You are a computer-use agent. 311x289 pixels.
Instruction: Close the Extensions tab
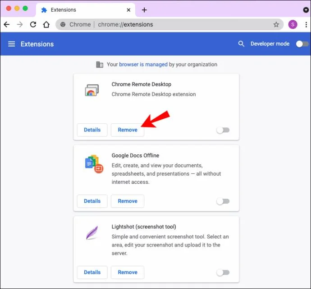pyautogui.click(x=128, y=10)
